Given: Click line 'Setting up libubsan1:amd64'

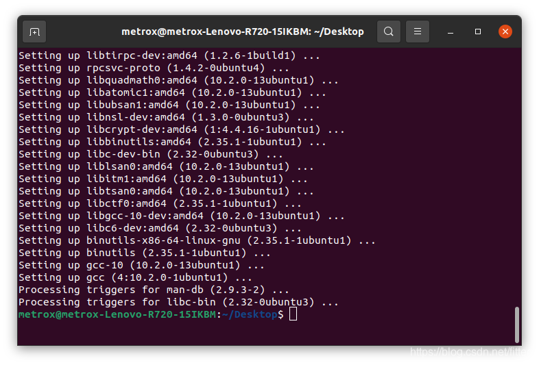Looking at the screenshot, I should point(169,105).
